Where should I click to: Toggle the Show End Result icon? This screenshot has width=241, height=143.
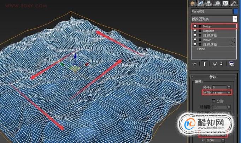click(x=205, y=64)
